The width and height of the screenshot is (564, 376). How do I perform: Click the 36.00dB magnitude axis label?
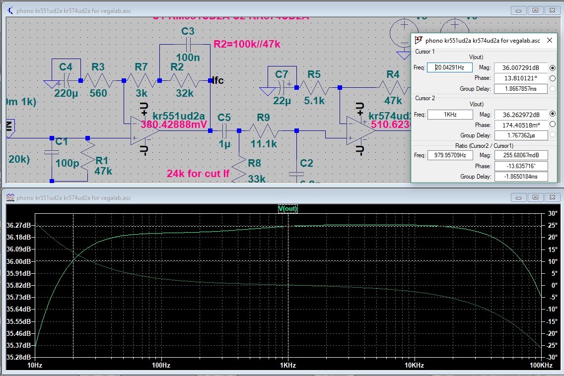(x=19, y=261)
